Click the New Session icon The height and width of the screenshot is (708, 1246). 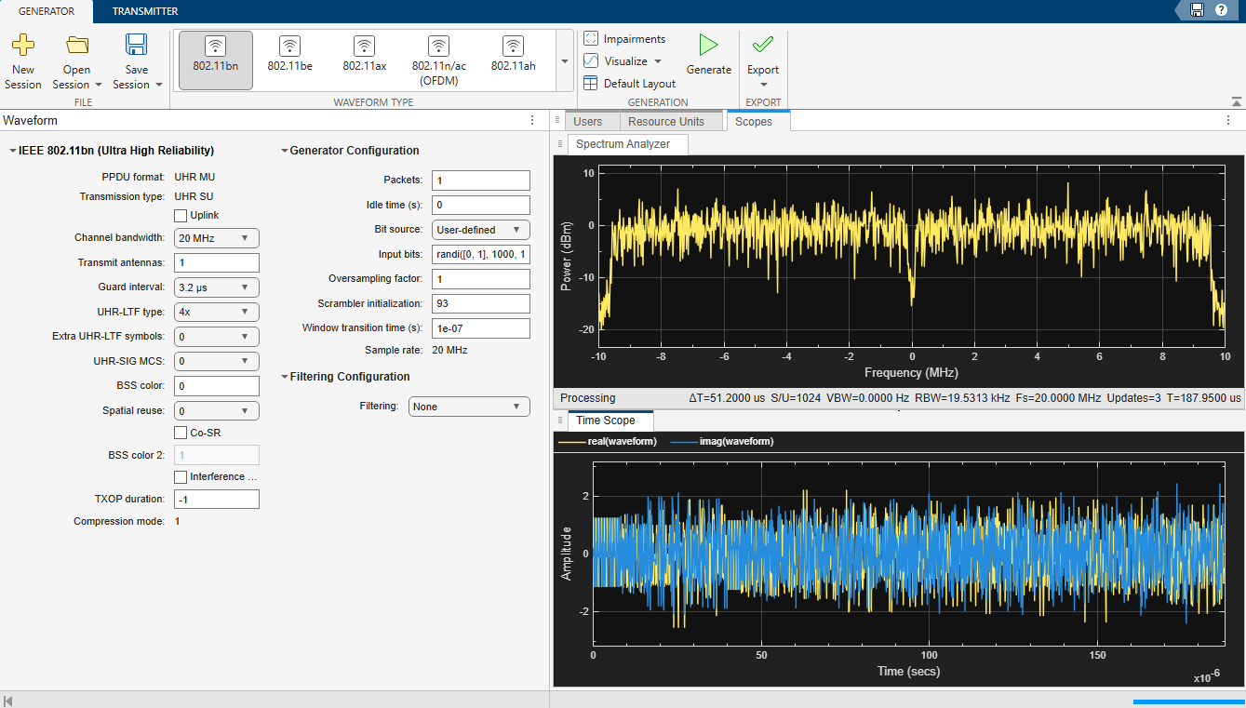(23, 45)
